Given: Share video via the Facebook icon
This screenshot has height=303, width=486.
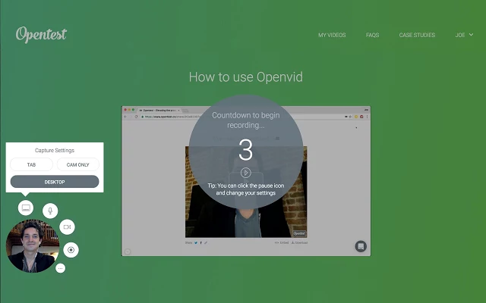Looking at the screenshot, I should [200, 242].
